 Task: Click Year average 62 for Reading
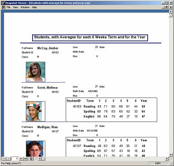click(x=143, y=107)
